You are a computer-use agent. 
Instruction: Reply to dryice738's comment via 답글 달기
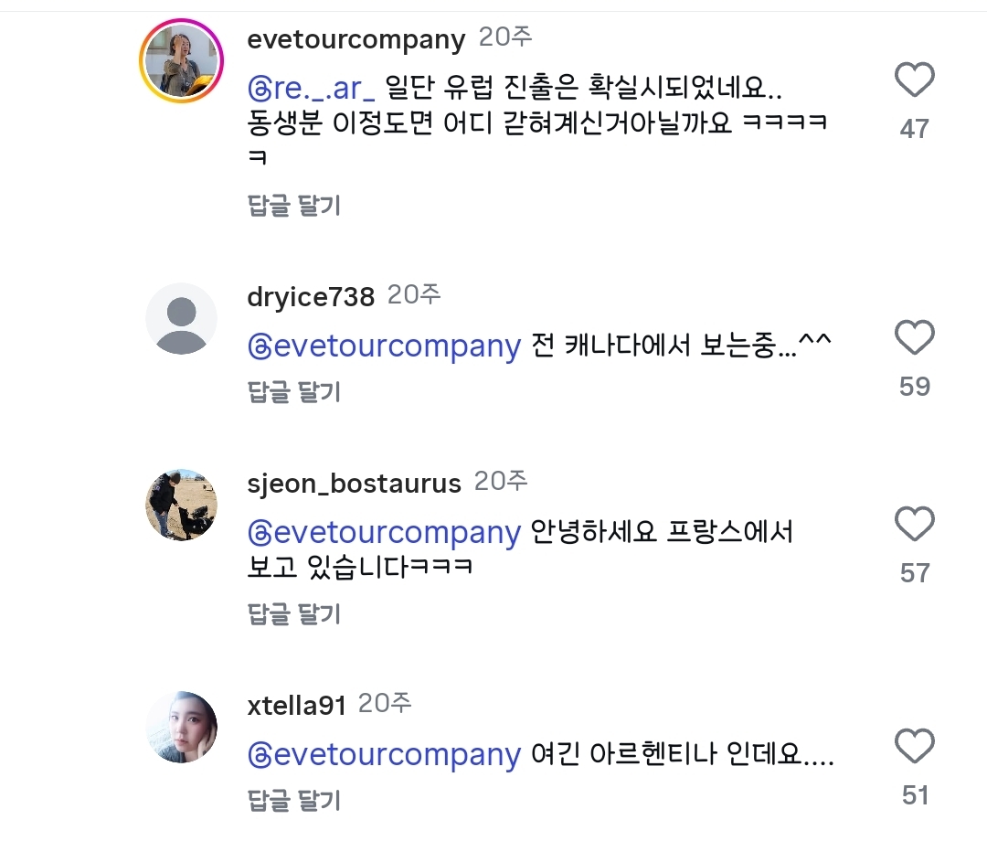[x=294, y=392]
